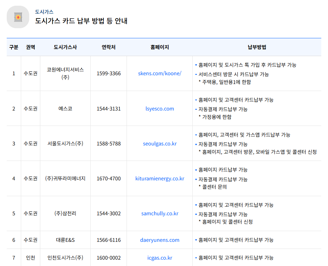Visit the samchully.co.kr link

click(159, 214)
